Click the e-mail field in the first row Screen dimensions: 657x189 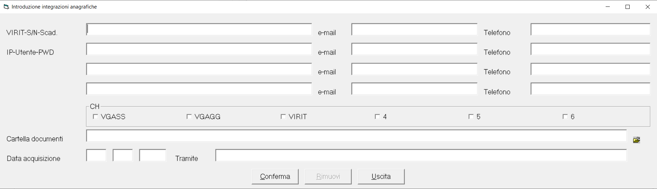(414, 29)
